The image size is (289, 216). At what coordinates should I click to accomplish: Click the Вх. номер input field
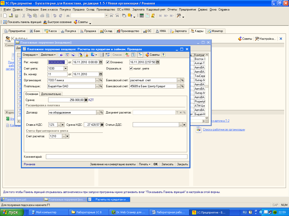point(57,74)
